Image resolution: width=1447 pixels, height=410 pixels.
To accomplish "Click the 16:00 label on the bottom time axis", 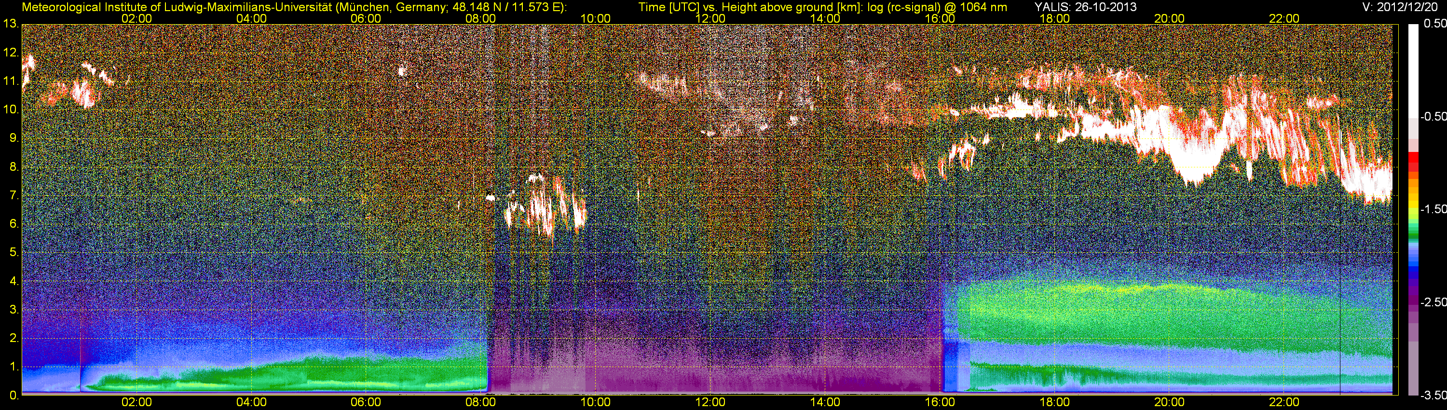I will point(940,402).
